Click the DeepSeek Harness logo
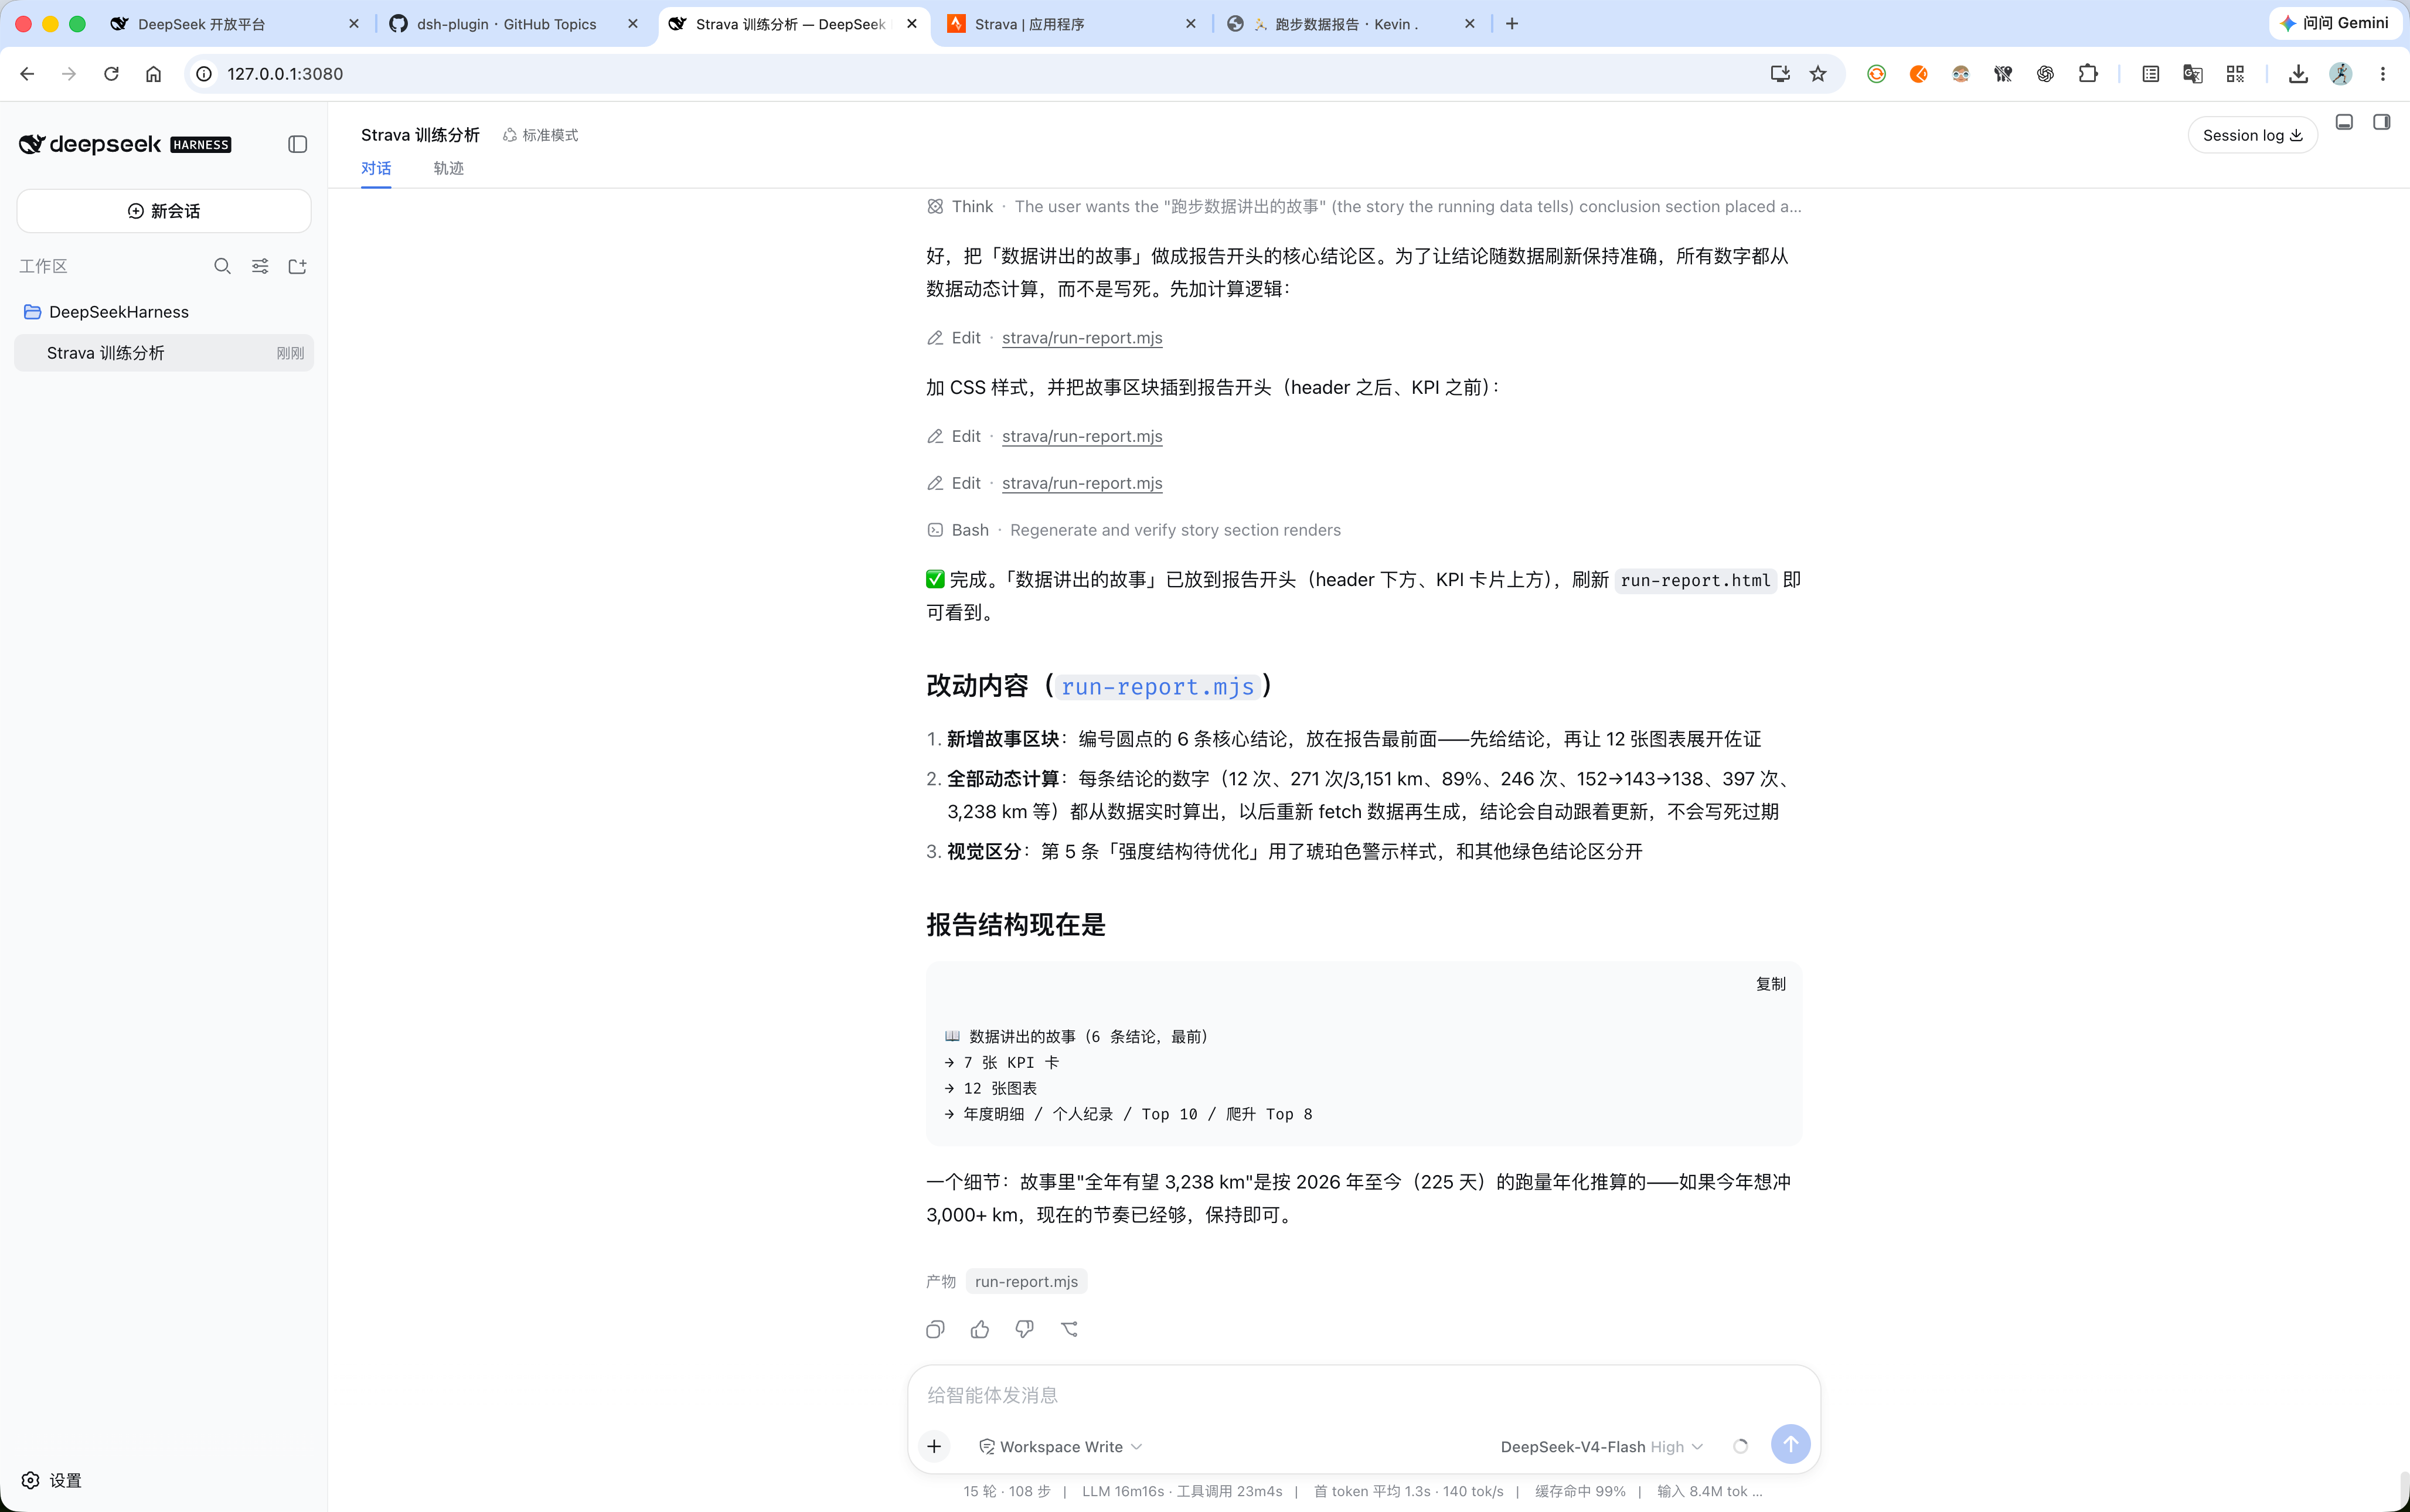This screenshot has height=1512, width=2410. click(x=125, y=144)
